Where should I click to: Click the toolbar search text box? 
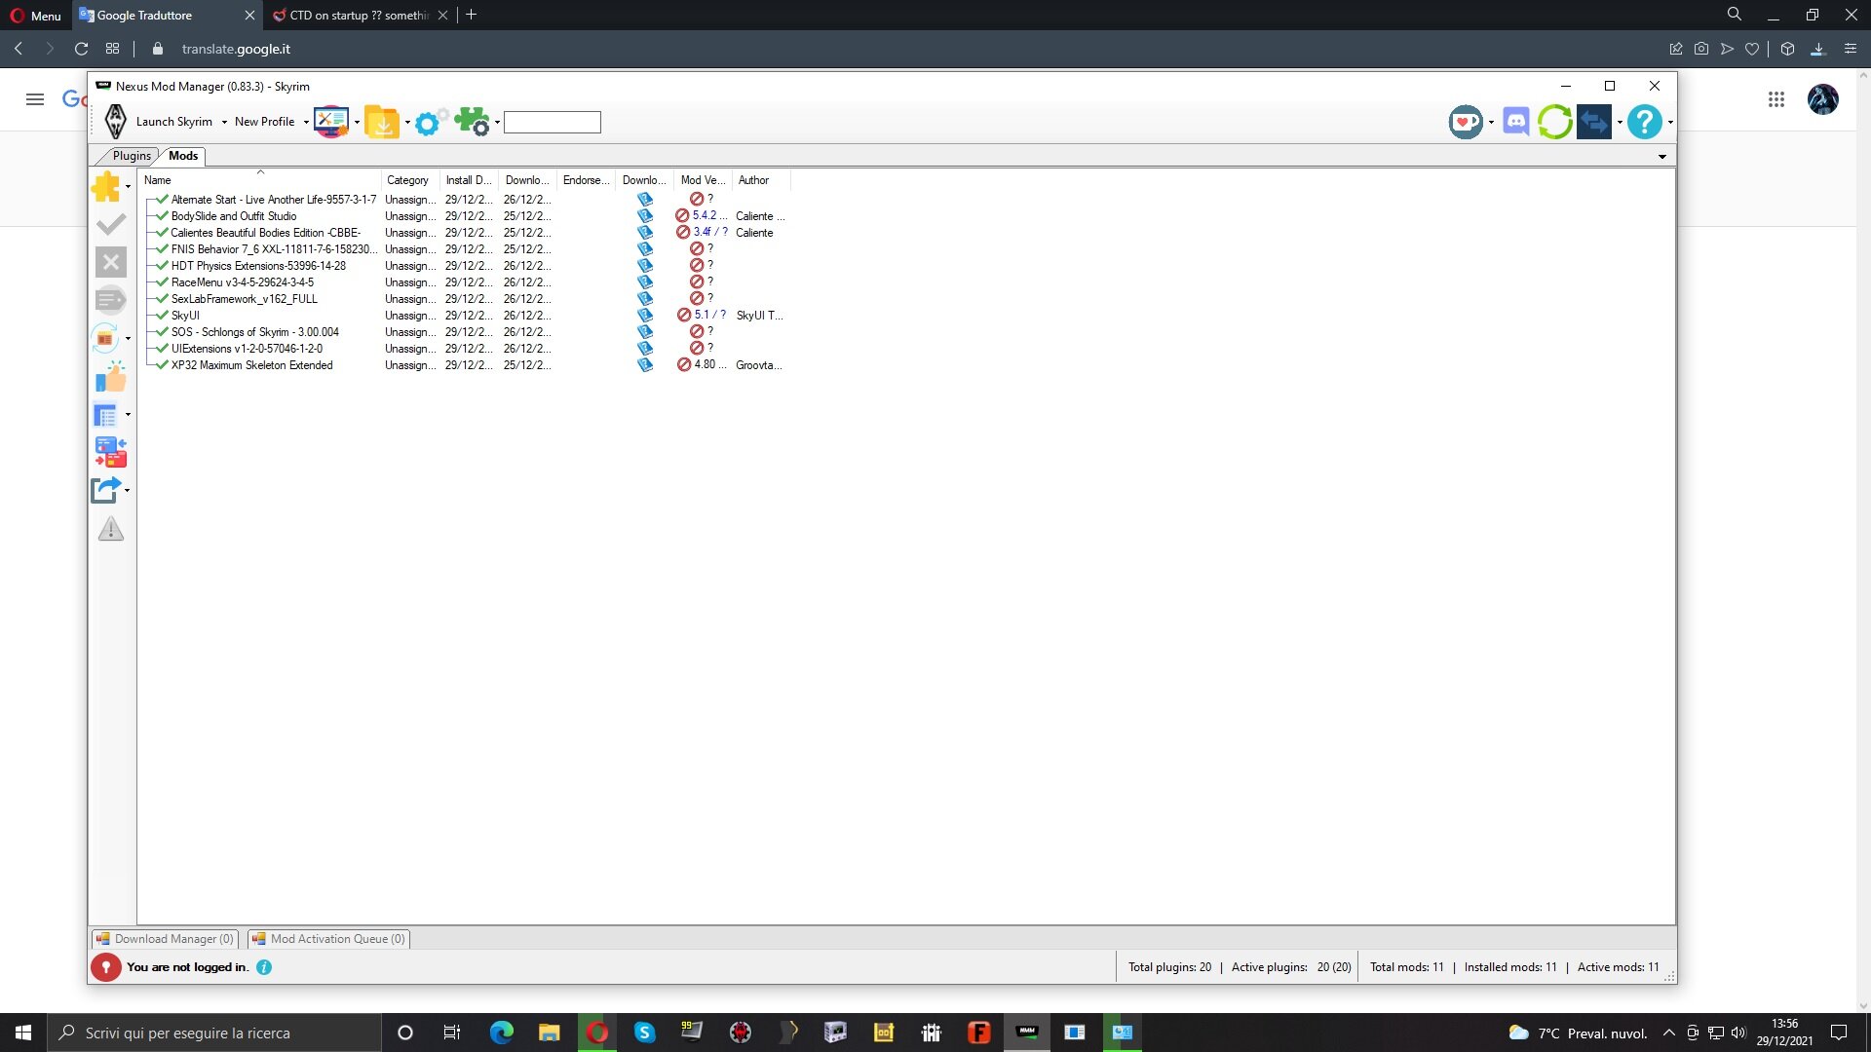(x=553, y=122)
